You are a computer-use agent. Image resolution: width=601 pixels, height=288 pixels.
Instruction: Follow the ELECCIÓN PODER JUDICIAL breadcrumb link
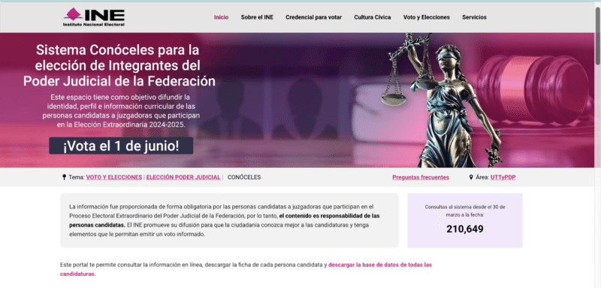(x=183, y=178)
